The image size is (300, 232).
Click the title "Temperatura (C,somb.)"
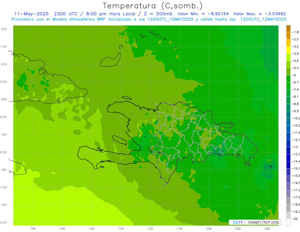tap(153, 6)
